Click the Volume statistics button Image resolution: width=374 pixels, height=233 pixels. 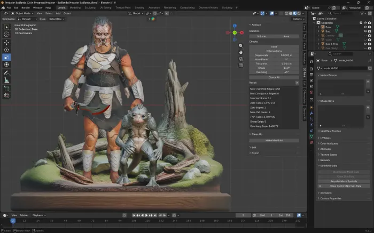point(261,36)
